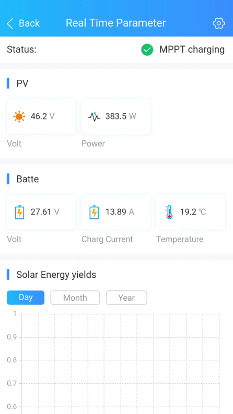Go back using the Back label

click(x=29, y=23)
